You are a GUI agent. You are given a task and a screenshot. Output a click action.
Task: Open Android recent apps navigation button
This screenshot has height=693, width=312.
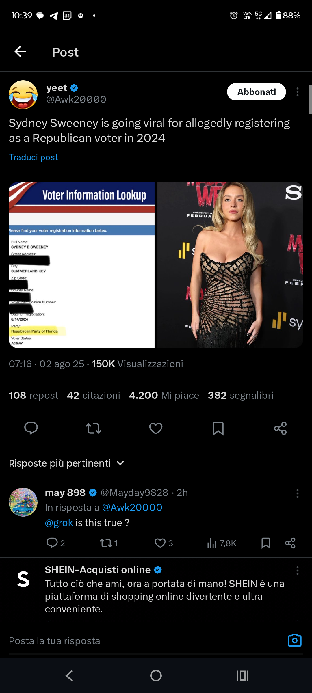click(242, 676)
